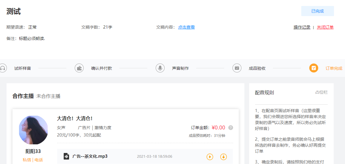
Task: Click the help icon beside 订单金额
Action: coord(231,128)
